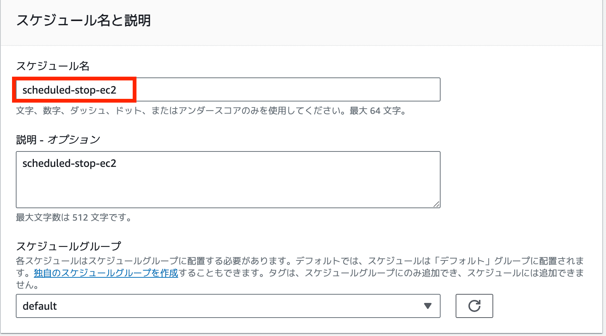Click the 最大文字数は 512 文字です hint text
The width and height of the screenshot is (606, 336).
click(x=74, y=218)
